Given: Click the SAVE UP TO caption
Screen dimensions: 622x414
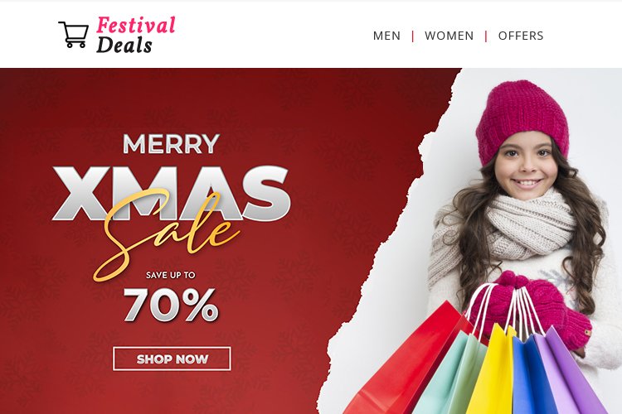Looking at the screenshot, I should pos(171,275).
